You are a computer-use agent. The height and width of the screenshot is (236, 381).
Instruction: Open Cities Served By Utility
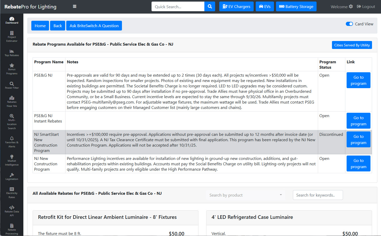352,45
